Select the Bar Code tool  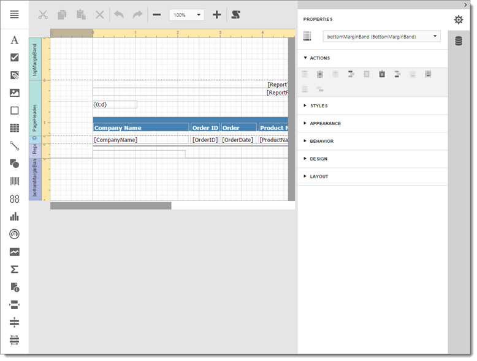(15, 181)
